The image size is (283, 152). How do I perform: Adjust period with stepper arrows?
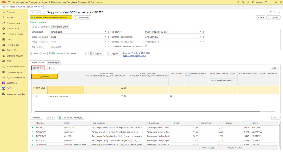point(86,54)
